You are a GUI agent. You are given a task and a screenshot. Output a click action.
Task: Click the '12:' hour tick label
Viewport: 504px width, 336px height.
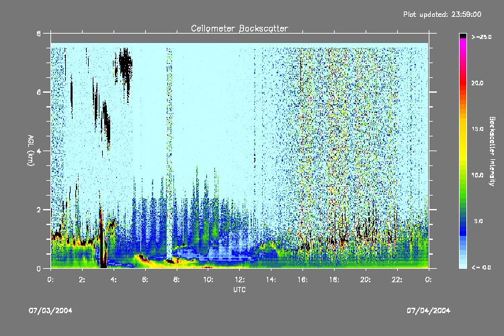[240, 280]
